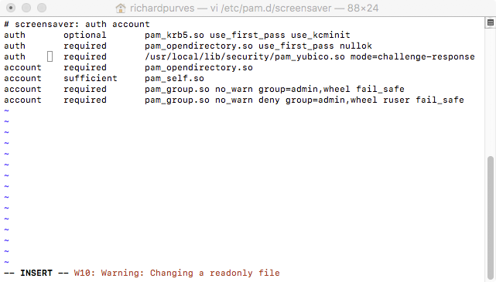Click the close window button
This screenshot has height=282, width=496.
11,8
